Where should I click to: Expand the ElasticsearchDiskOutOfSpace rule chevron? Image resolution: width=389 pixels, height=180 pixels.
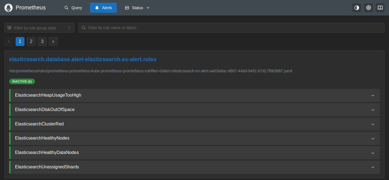tap(373, 110)
